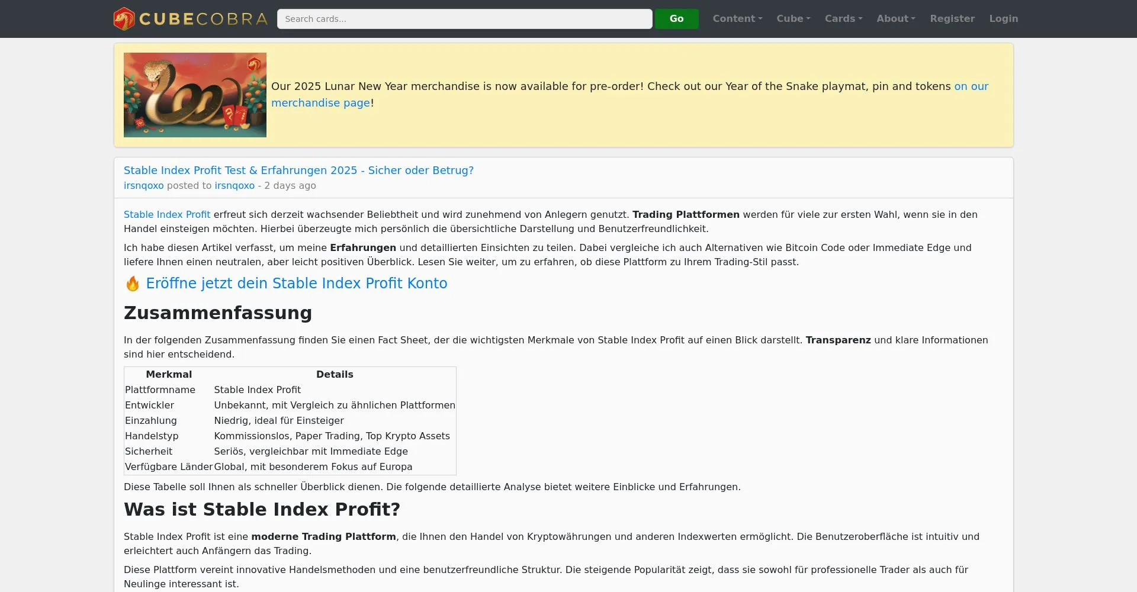Follow the 'on our merchandise page' link
This screenshot has width=1137, height=592.
point(971,86)
